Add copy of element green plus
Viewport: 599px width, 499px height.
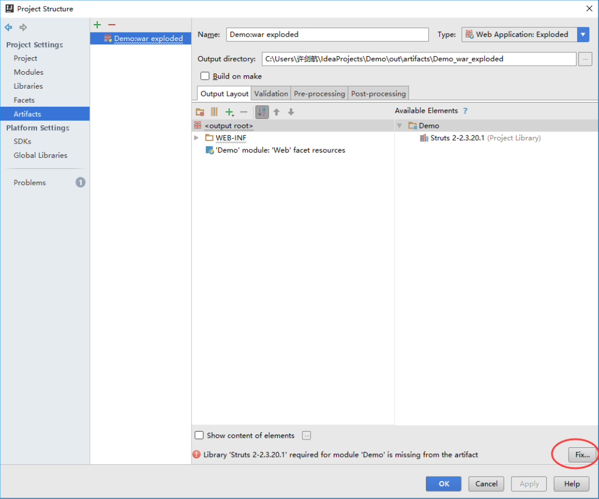coord(229,112)
